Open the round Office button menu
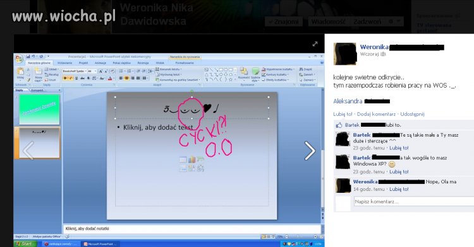The image size is (474, 247). (19, 59)
